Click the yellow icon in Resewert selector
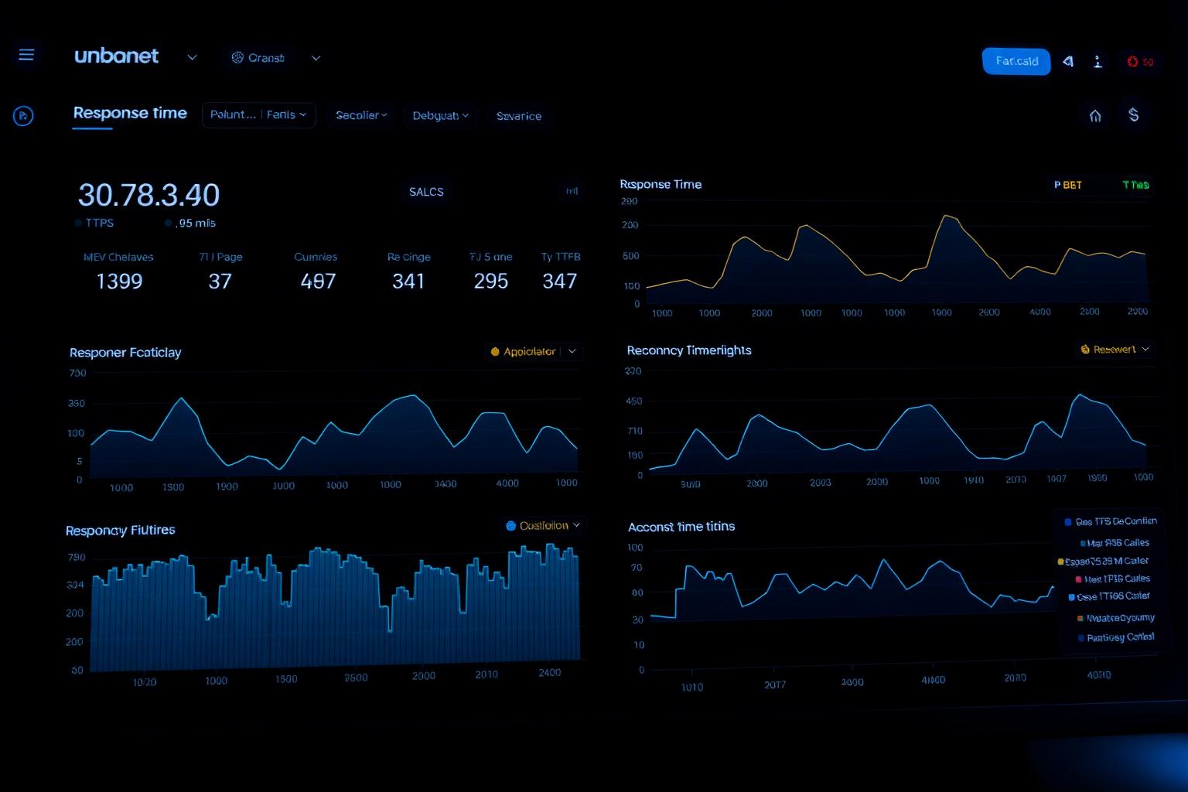Image resolution: width=1188 pixels, height=792 pixels. (x=1085, y=350)
